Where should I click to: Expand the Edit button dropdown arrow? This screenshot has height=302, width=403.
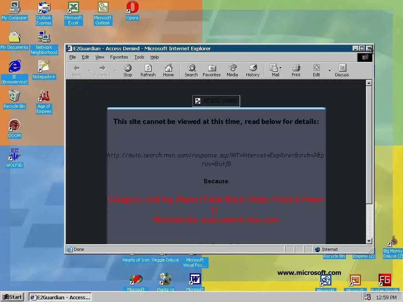pyautogui.click(x=329, y=71)
